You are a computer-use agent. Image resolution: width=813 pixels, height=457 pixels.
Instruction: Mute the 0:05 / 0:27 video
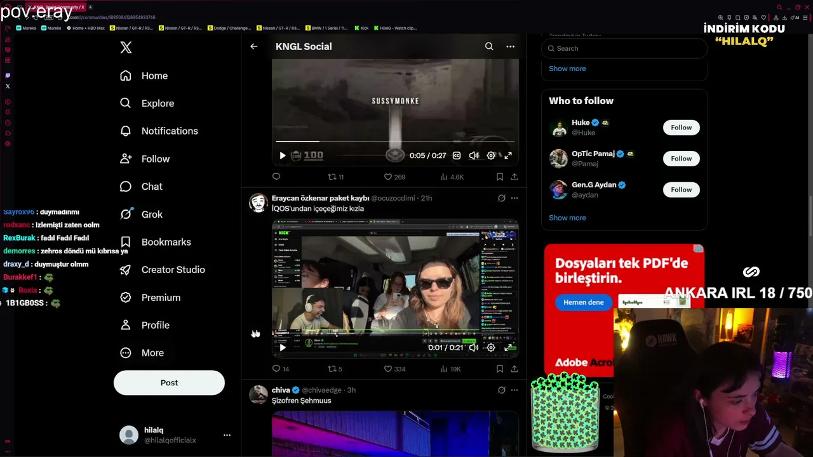474,156
